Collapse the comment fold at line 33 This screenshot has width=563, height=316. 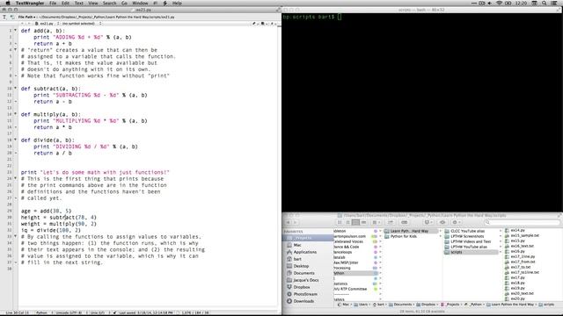coord(16,236)
